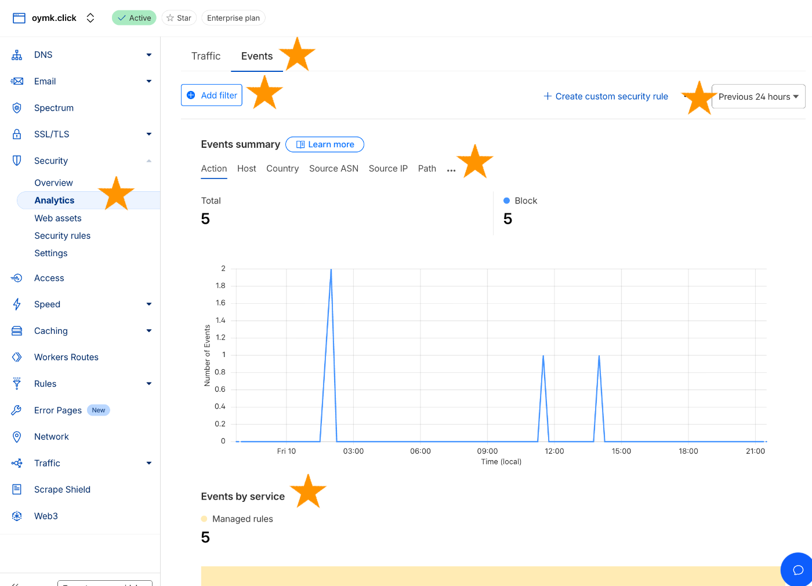Expand the DNS sidebar section arrow
Viewport: 812px width, 586px height.
click(149, 55)
